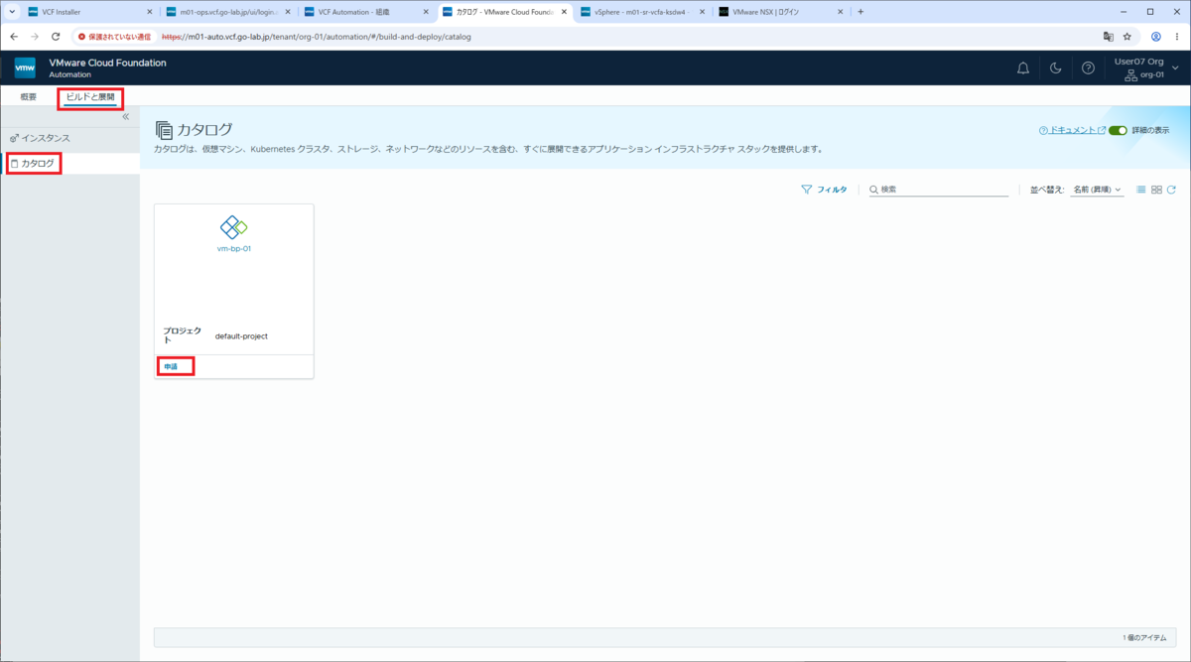The width and height of the screenshot is (1191, 662).
Task: Switch to the VMware NSX login tab
Action: pyautogui.click(x=780, y=12)
